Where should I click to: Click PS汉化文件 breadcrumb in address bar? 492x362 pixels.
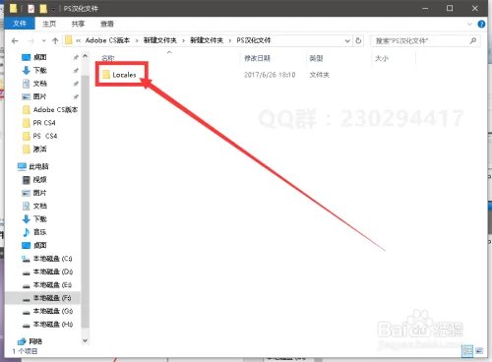click(x=254, y=40)
